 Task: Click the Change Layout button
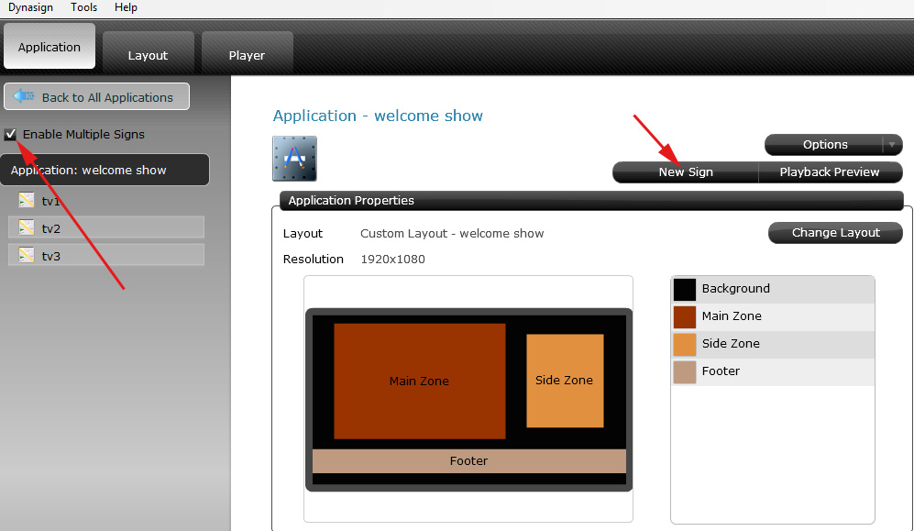point(835,233)
